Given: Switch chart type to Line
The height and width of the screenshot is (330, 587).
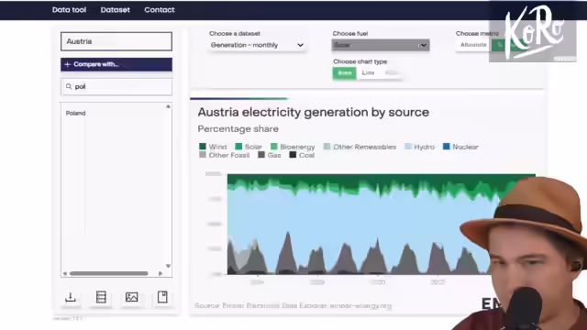Looking at the screenshot, I should pyautogui.click(x=368, y=73).
